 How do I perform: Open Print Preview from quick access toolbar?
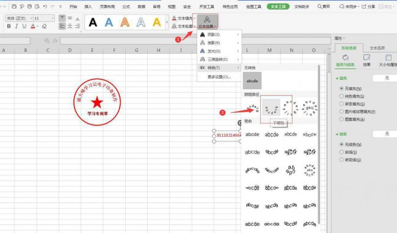pyautogui.click(x=37, y=6)
